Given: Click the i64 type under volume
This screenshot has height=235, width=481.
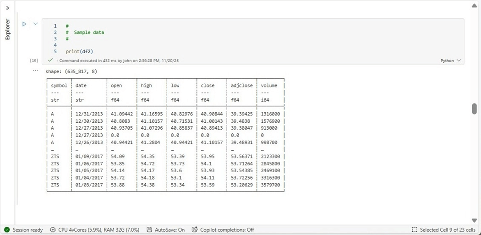Looking at the screenshot, I should click(265, 100).
